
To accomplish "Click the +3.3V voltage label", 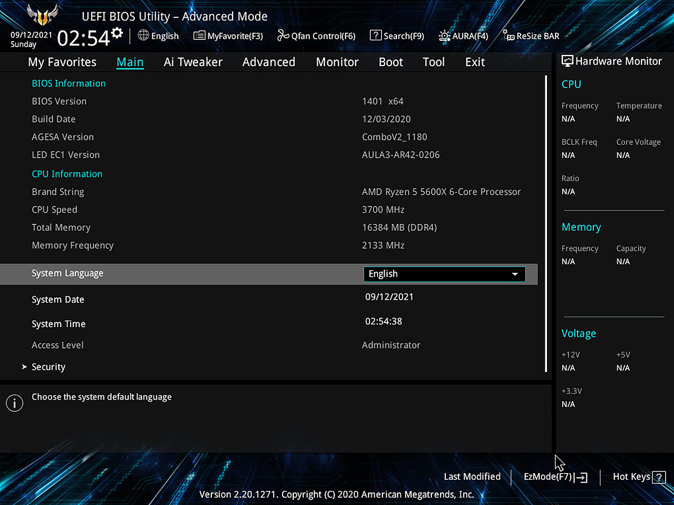I will tap(571, 391).
